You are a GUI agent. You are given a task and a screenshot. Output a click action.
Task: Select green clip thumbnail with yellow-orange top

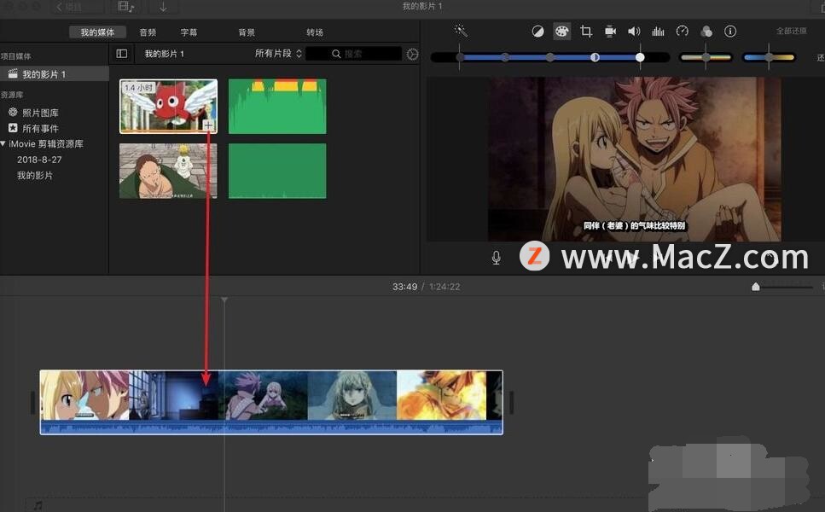tap(277, 107)
